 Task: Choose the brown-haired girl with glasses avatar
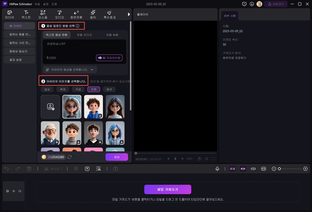tap(115, 106)
